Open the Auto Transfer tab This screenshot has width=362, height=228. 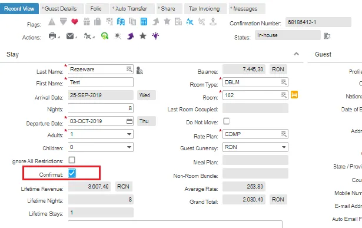pos(132,9)
